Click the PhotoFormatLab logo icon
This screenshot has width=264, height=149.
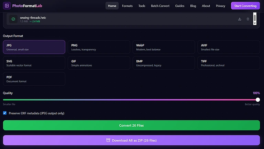[7, 6]
